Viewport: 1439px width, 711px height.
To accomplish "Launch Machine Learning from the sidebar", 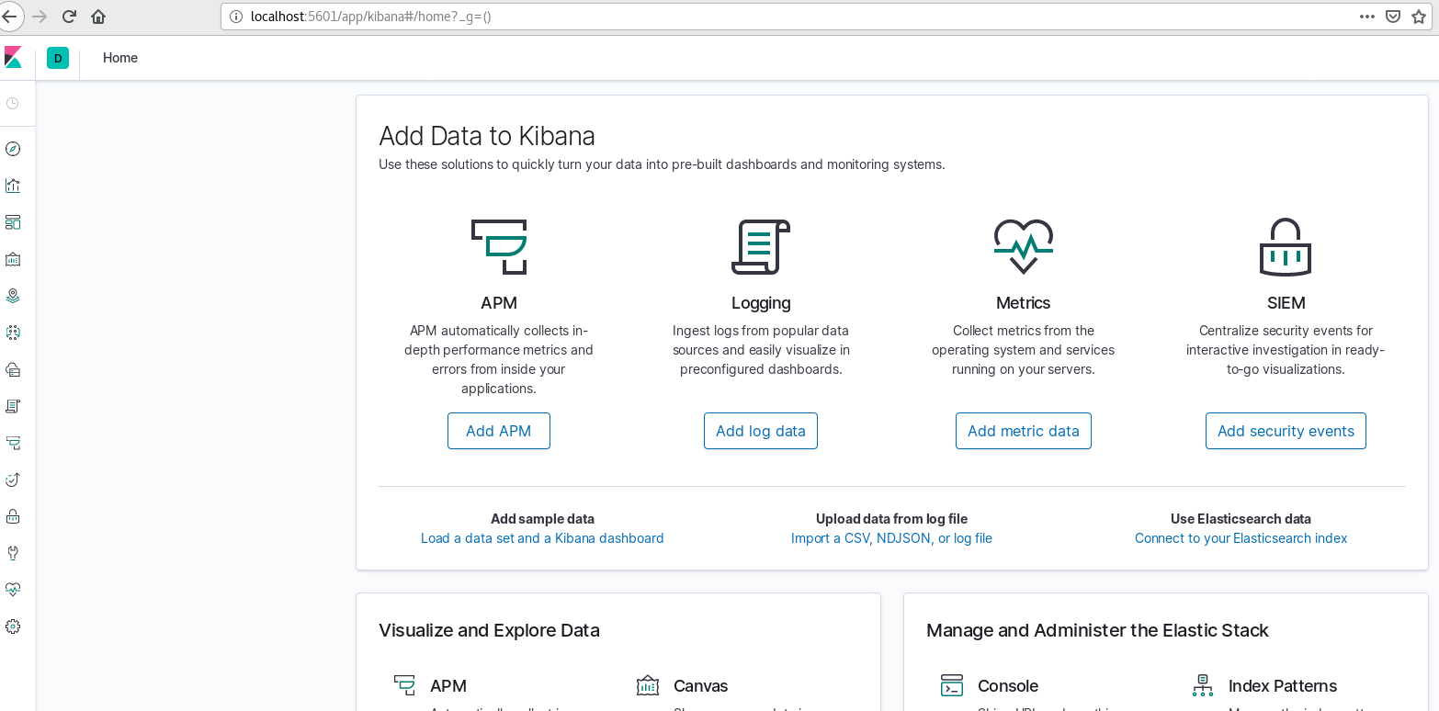I will pos(13,333).
